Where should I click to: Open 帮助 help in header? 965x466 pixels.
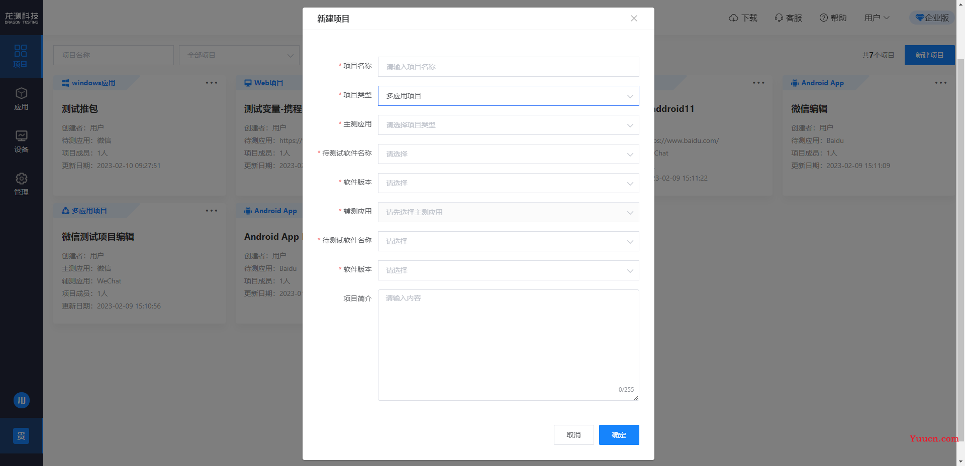point(833,18)
